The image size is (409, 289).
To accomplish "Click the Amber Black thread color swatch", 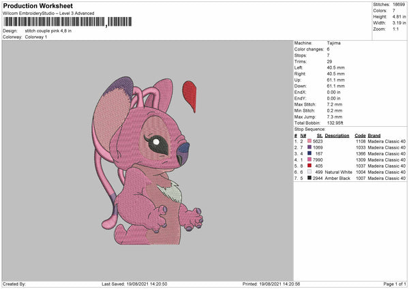I will point(309,178).
